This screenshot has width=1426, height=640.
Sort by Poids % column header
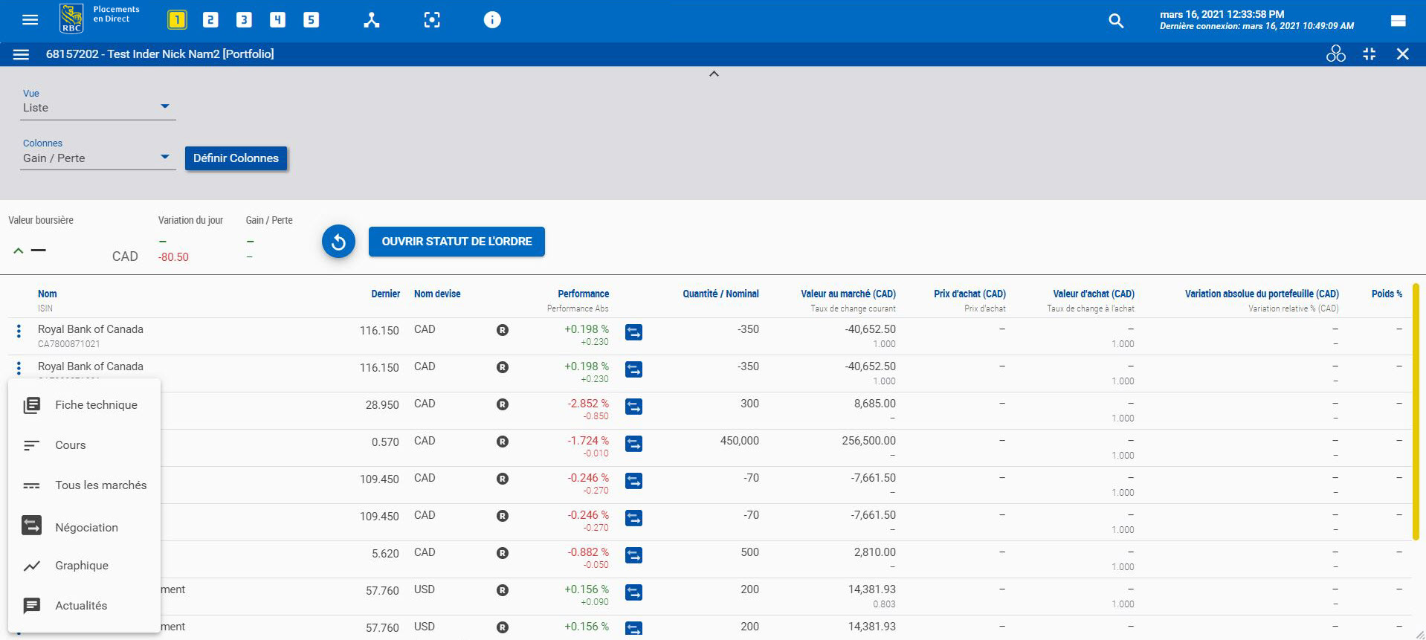tap(1387, 294)
